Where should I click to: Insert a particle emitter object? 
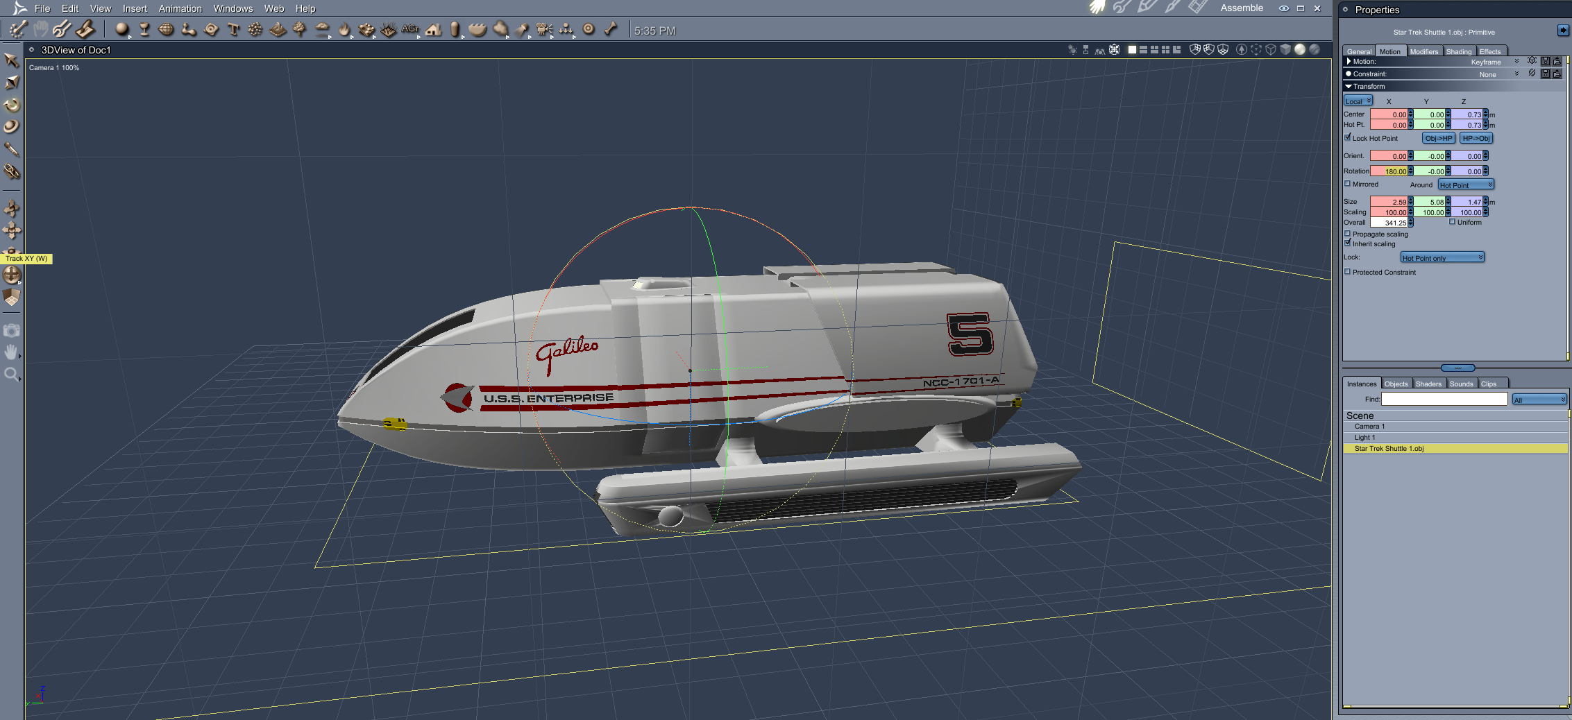pos(255,29)
